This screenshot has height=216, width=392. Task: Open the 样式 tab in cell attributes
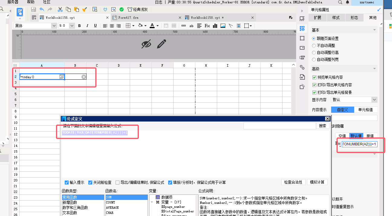pos(336,18)
